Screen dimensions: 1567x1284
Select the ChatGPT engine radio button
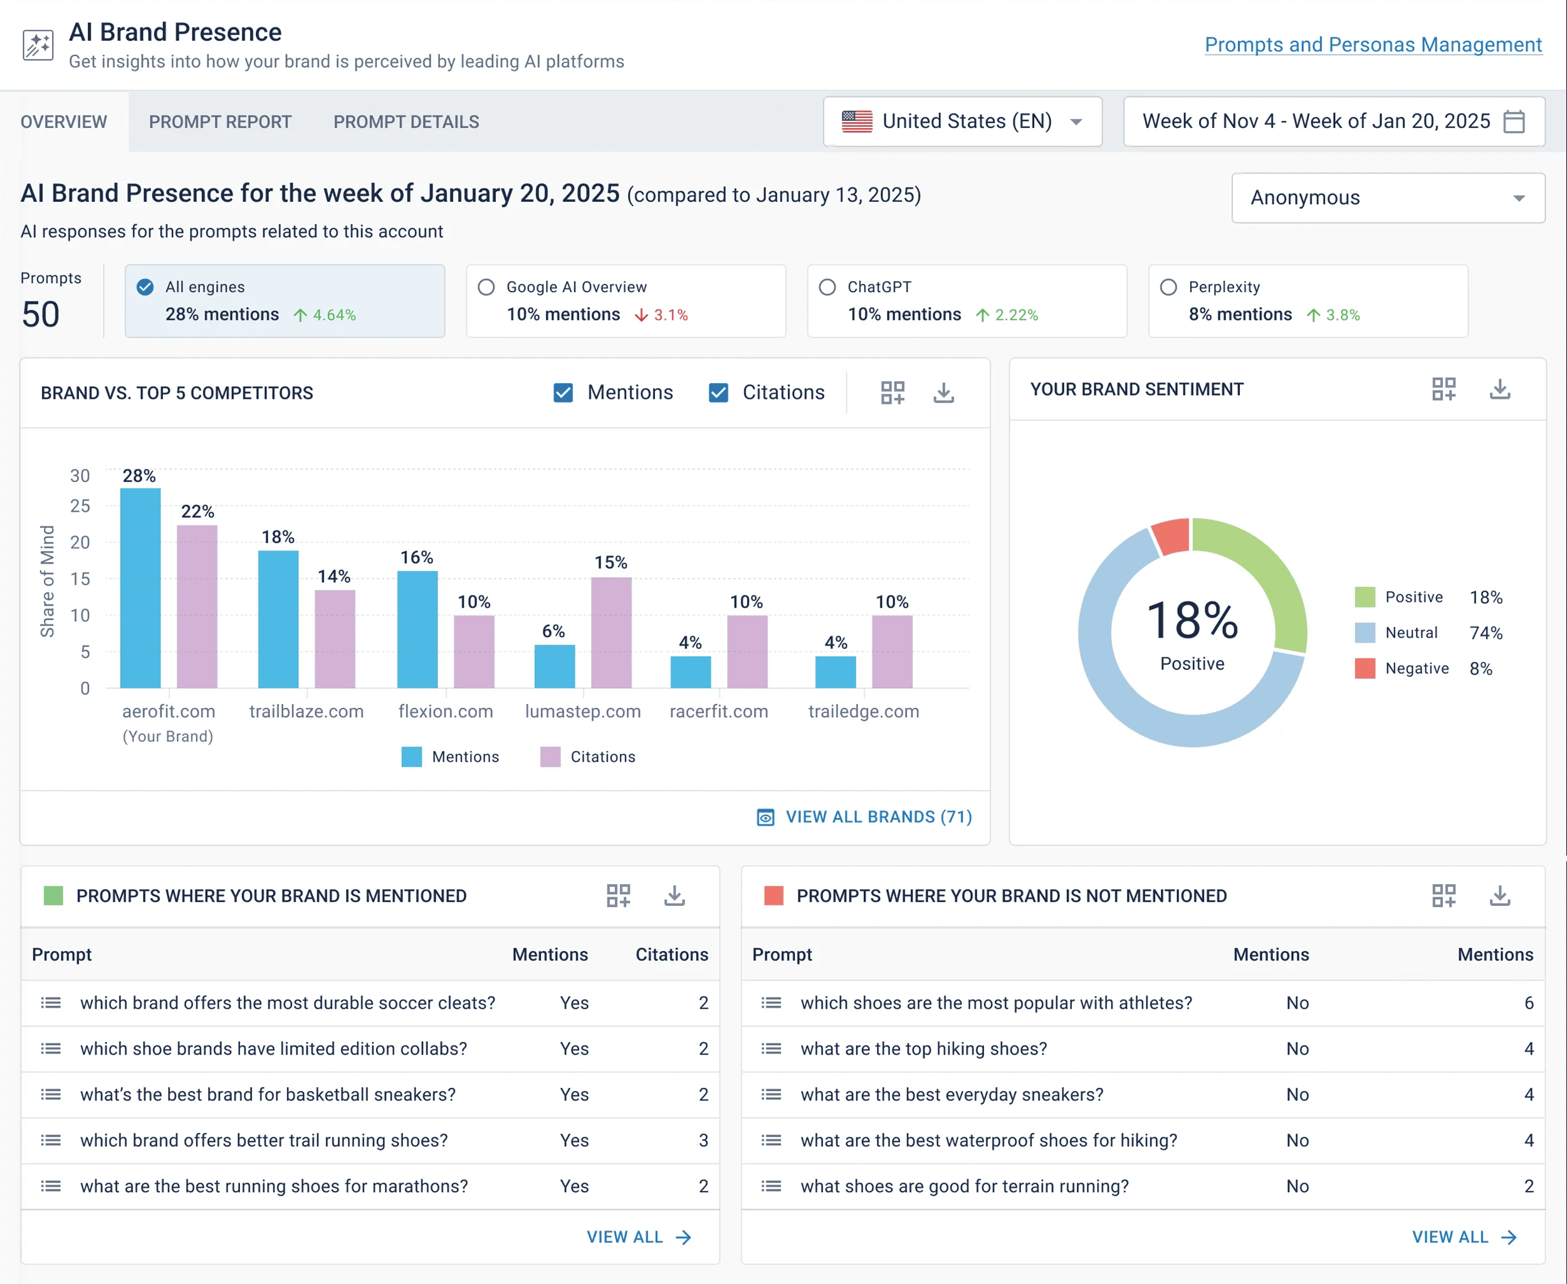pos(827,287)
